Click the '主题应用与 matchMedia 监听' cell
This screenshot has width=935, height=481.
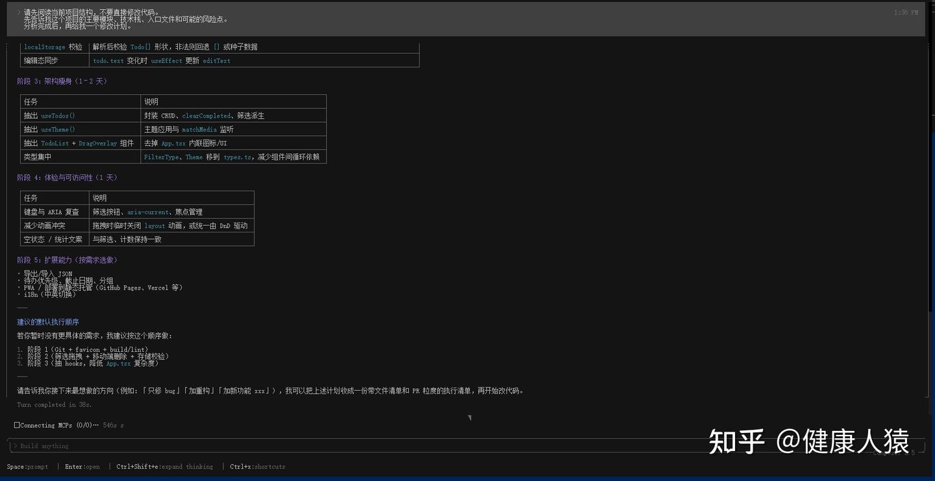234,129
